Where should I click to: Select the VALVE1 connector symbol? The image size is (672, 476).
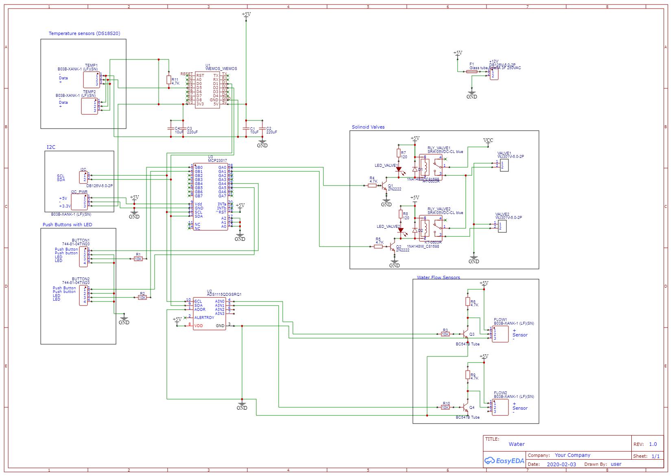click(504, 165)
